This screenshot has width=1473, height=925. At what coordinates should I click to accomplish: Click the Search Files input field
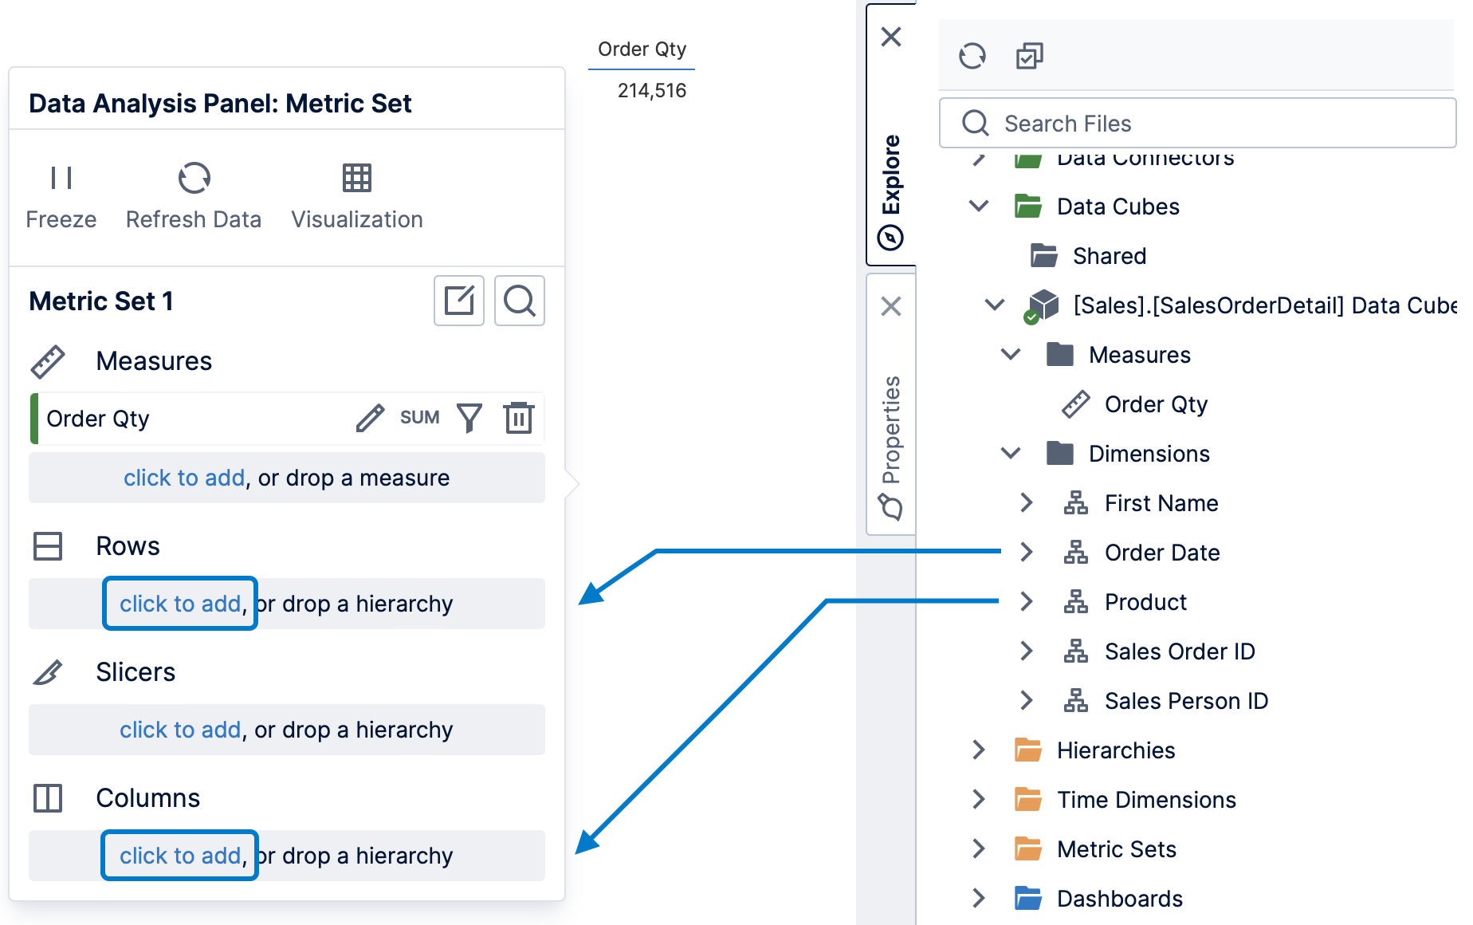(x=1197, y=124)
